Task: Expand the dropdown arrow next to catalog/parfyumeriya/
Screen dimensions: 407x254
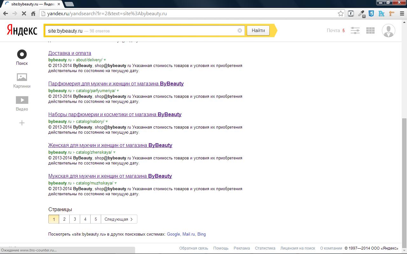Action: 118,91
